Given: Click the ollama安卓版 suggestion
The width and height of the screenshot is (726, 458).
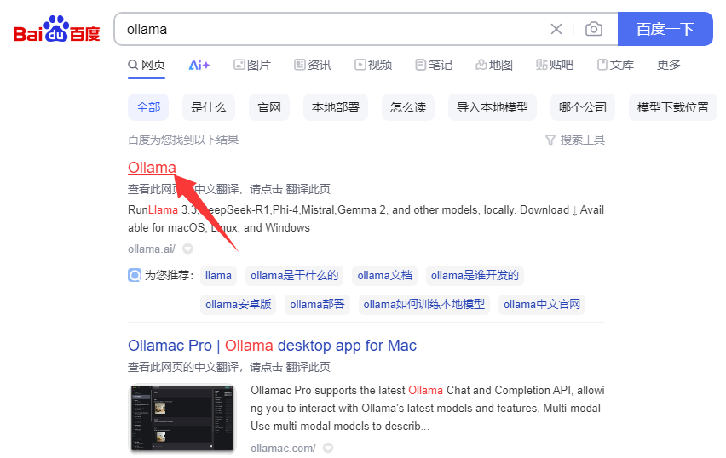Looking at the screenshot, I should (238, 305).
